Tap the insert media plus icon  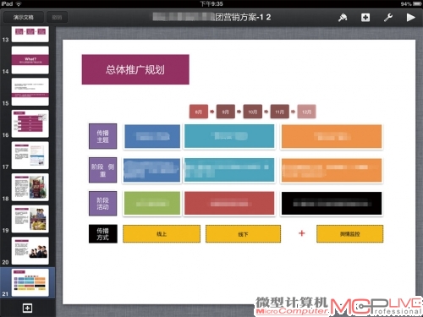[365, 18]
